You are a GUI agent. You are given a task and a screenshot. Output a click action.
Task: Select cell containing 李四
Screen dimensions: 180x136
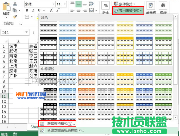click(33, 56)
